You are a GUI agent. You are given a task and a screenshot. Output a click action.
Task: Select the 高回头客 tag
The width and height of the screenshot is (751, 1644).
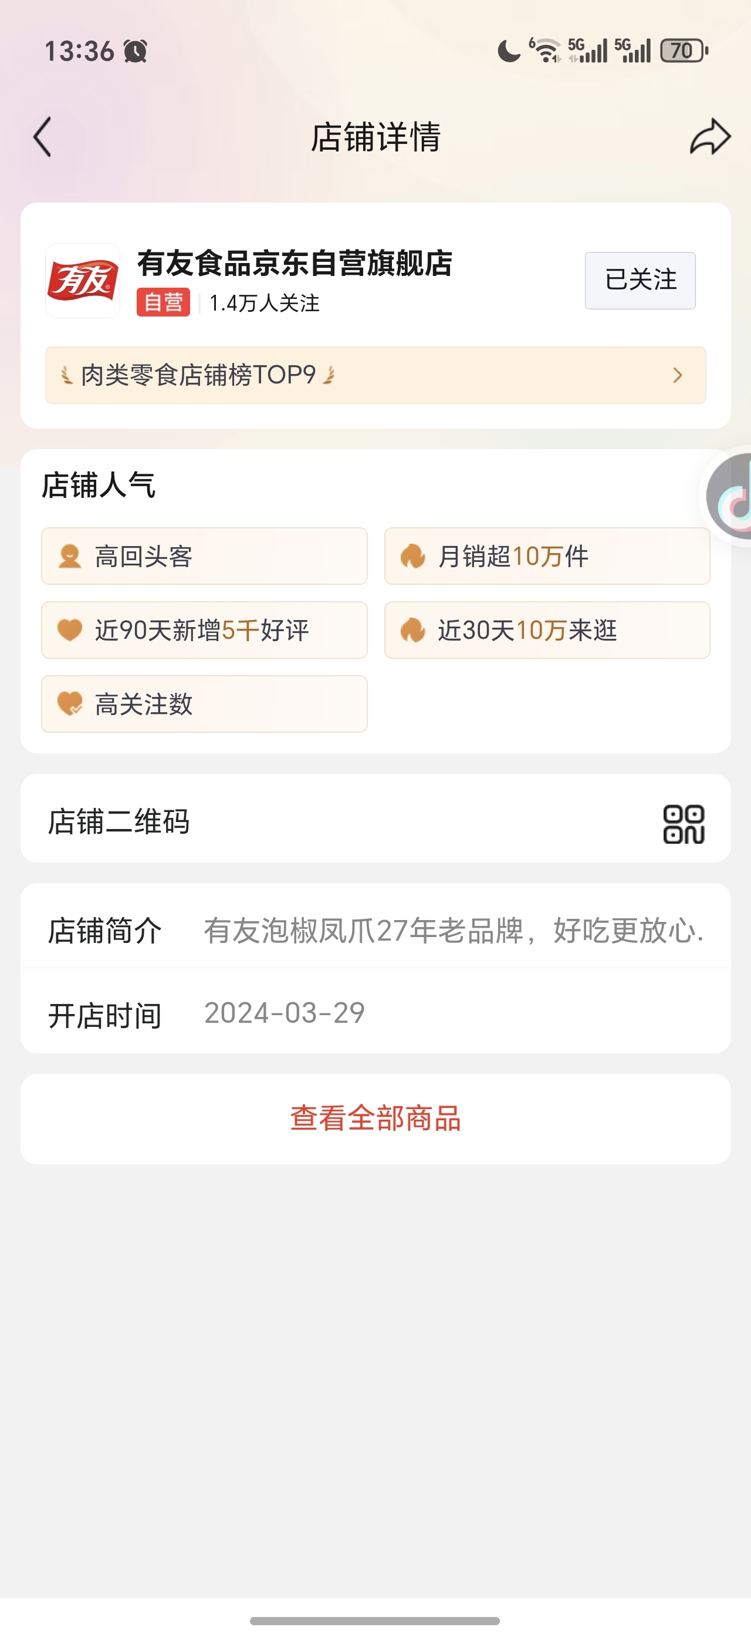[x=204, y=556]
